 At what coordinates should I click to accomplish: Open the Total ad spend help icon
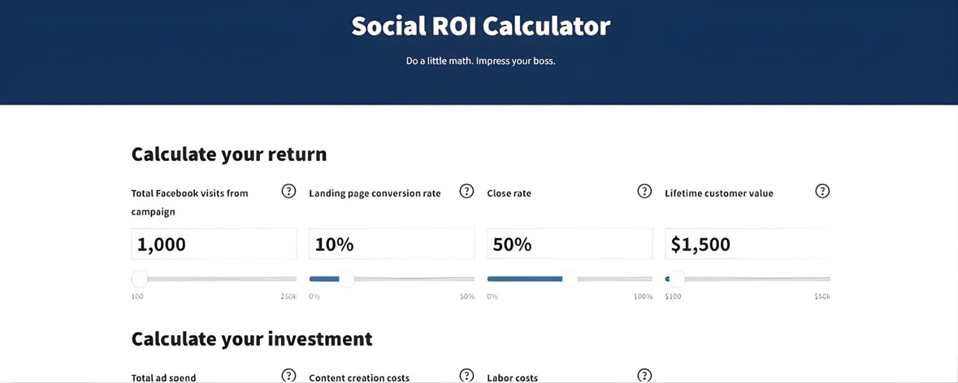(289, 375)
